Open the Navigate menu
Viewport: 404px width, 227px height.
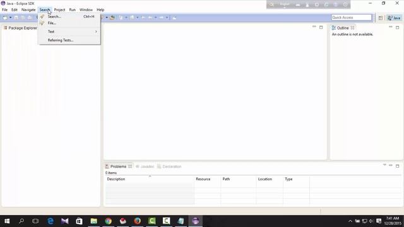coord(28,10)
